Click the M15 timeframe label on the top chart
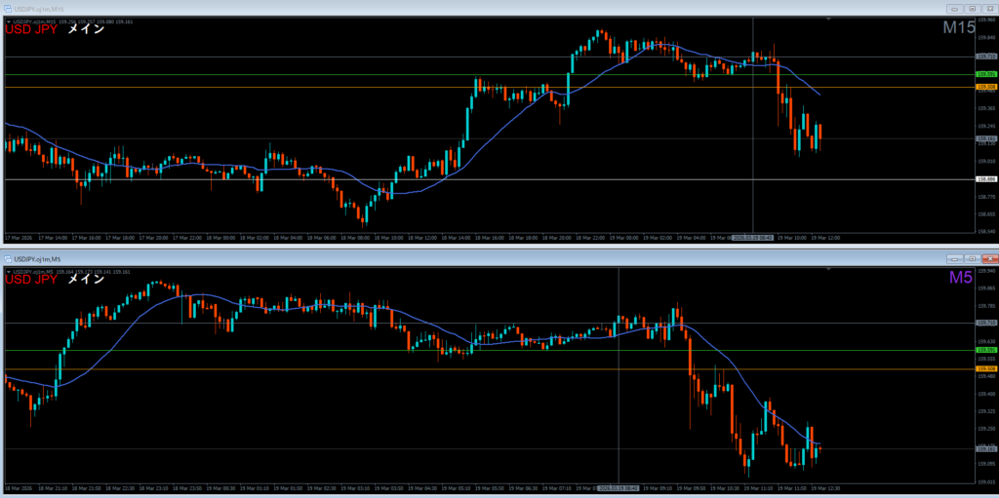This screenshot has width=999, height=498. [958, 29]
